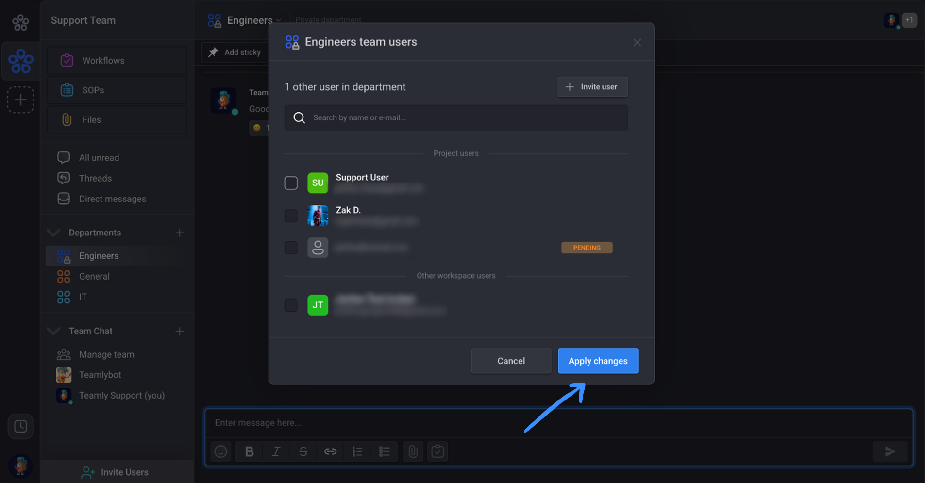Open SOPs section

pos(117,90)
